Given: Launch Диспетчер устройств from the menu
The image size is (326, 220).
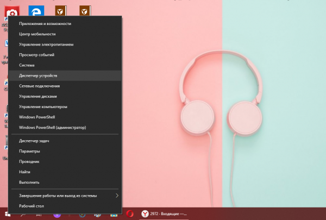Looking at the screenshot, I should pos(65,76).
